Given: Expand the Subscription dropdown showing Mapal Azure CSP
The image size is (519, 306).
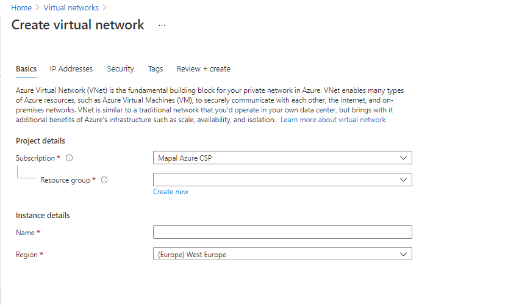Looking at the screenshot, I should [x=282, y=158].
